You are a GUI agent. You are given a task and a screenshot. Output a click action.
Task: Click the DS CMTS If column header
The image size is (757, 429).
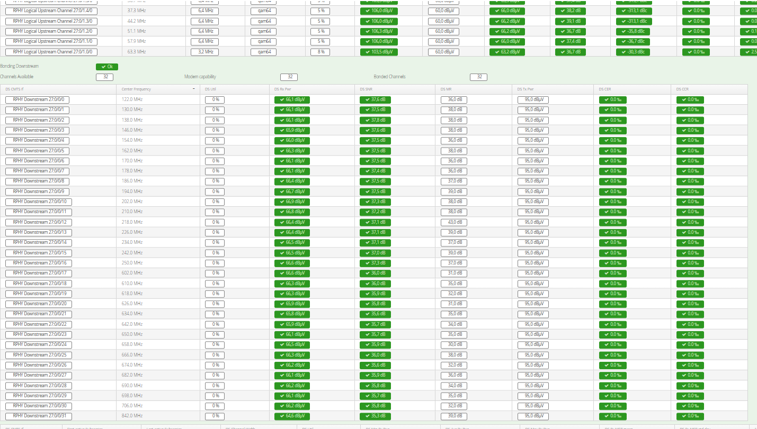15,89
